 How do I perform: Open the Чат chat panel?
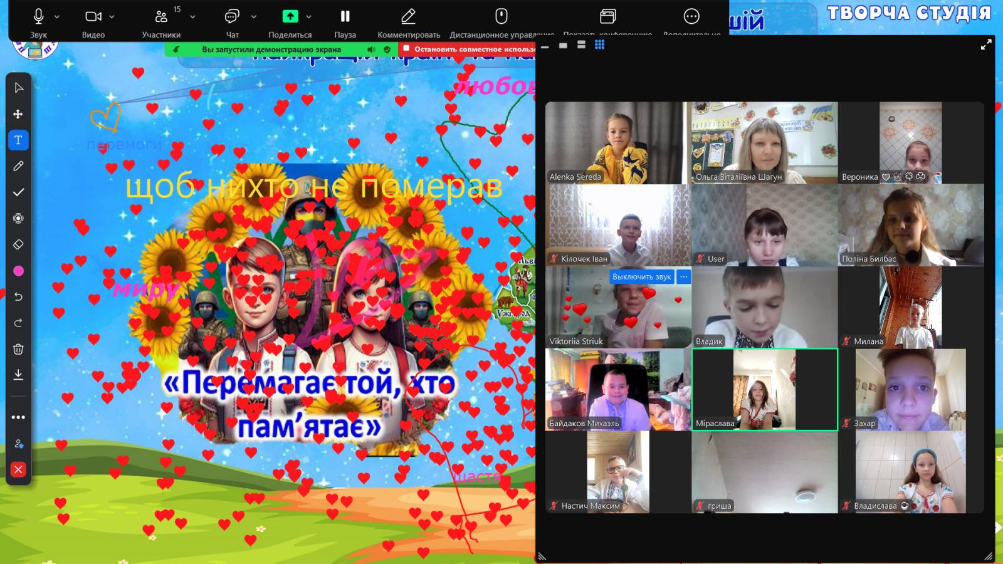232,22
